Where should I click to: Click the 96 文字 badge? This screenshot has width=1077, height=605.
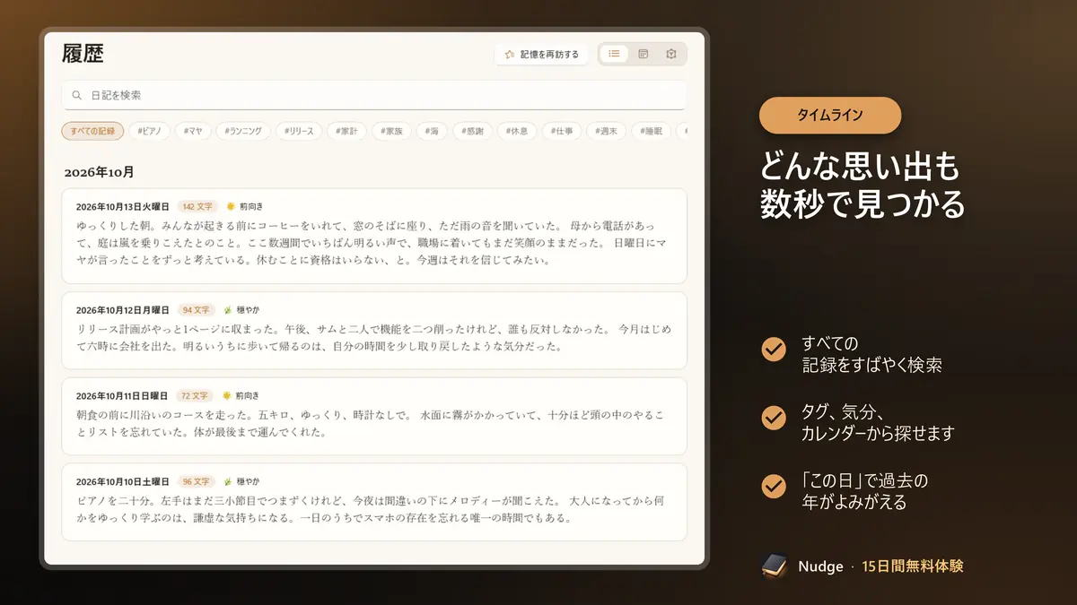195,481
